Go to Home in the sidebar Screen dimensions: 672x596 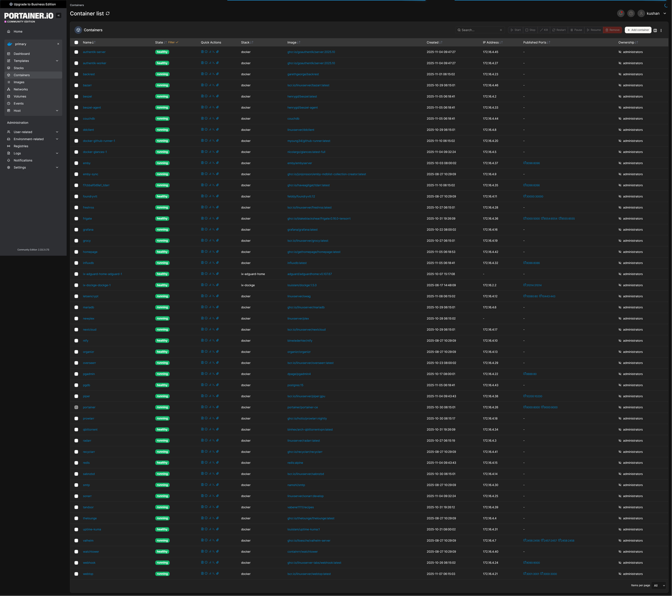tap(18, 32)
